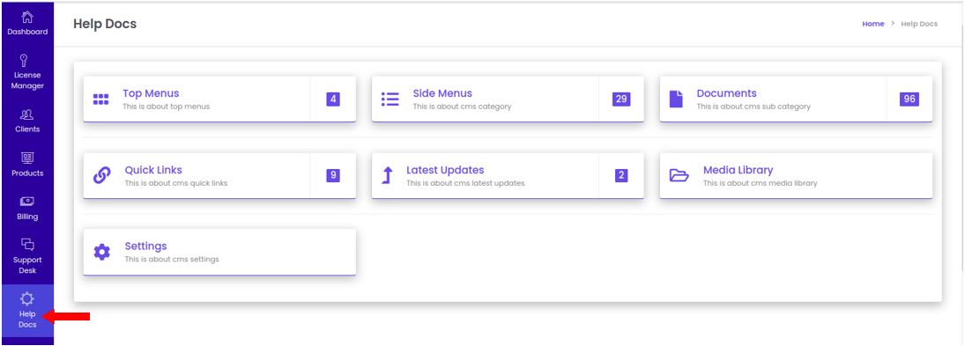Click 'This is about cms category' text
Screen dimensions: 965x346
462,107
